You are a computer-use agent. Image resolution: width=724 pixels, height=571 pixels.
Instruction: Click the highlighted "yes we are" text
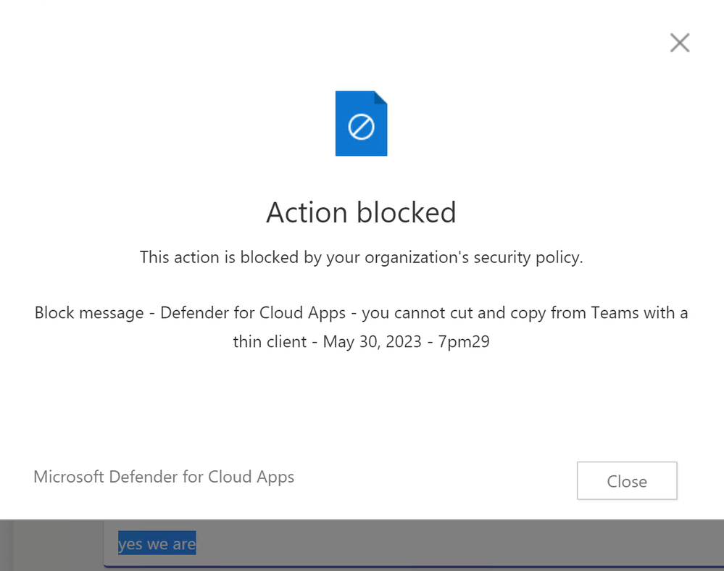157,543
